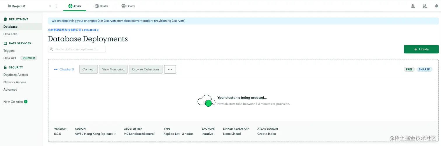The image size is (441, 146).
Task: Click the FREE badge
Action: (409, 69)
